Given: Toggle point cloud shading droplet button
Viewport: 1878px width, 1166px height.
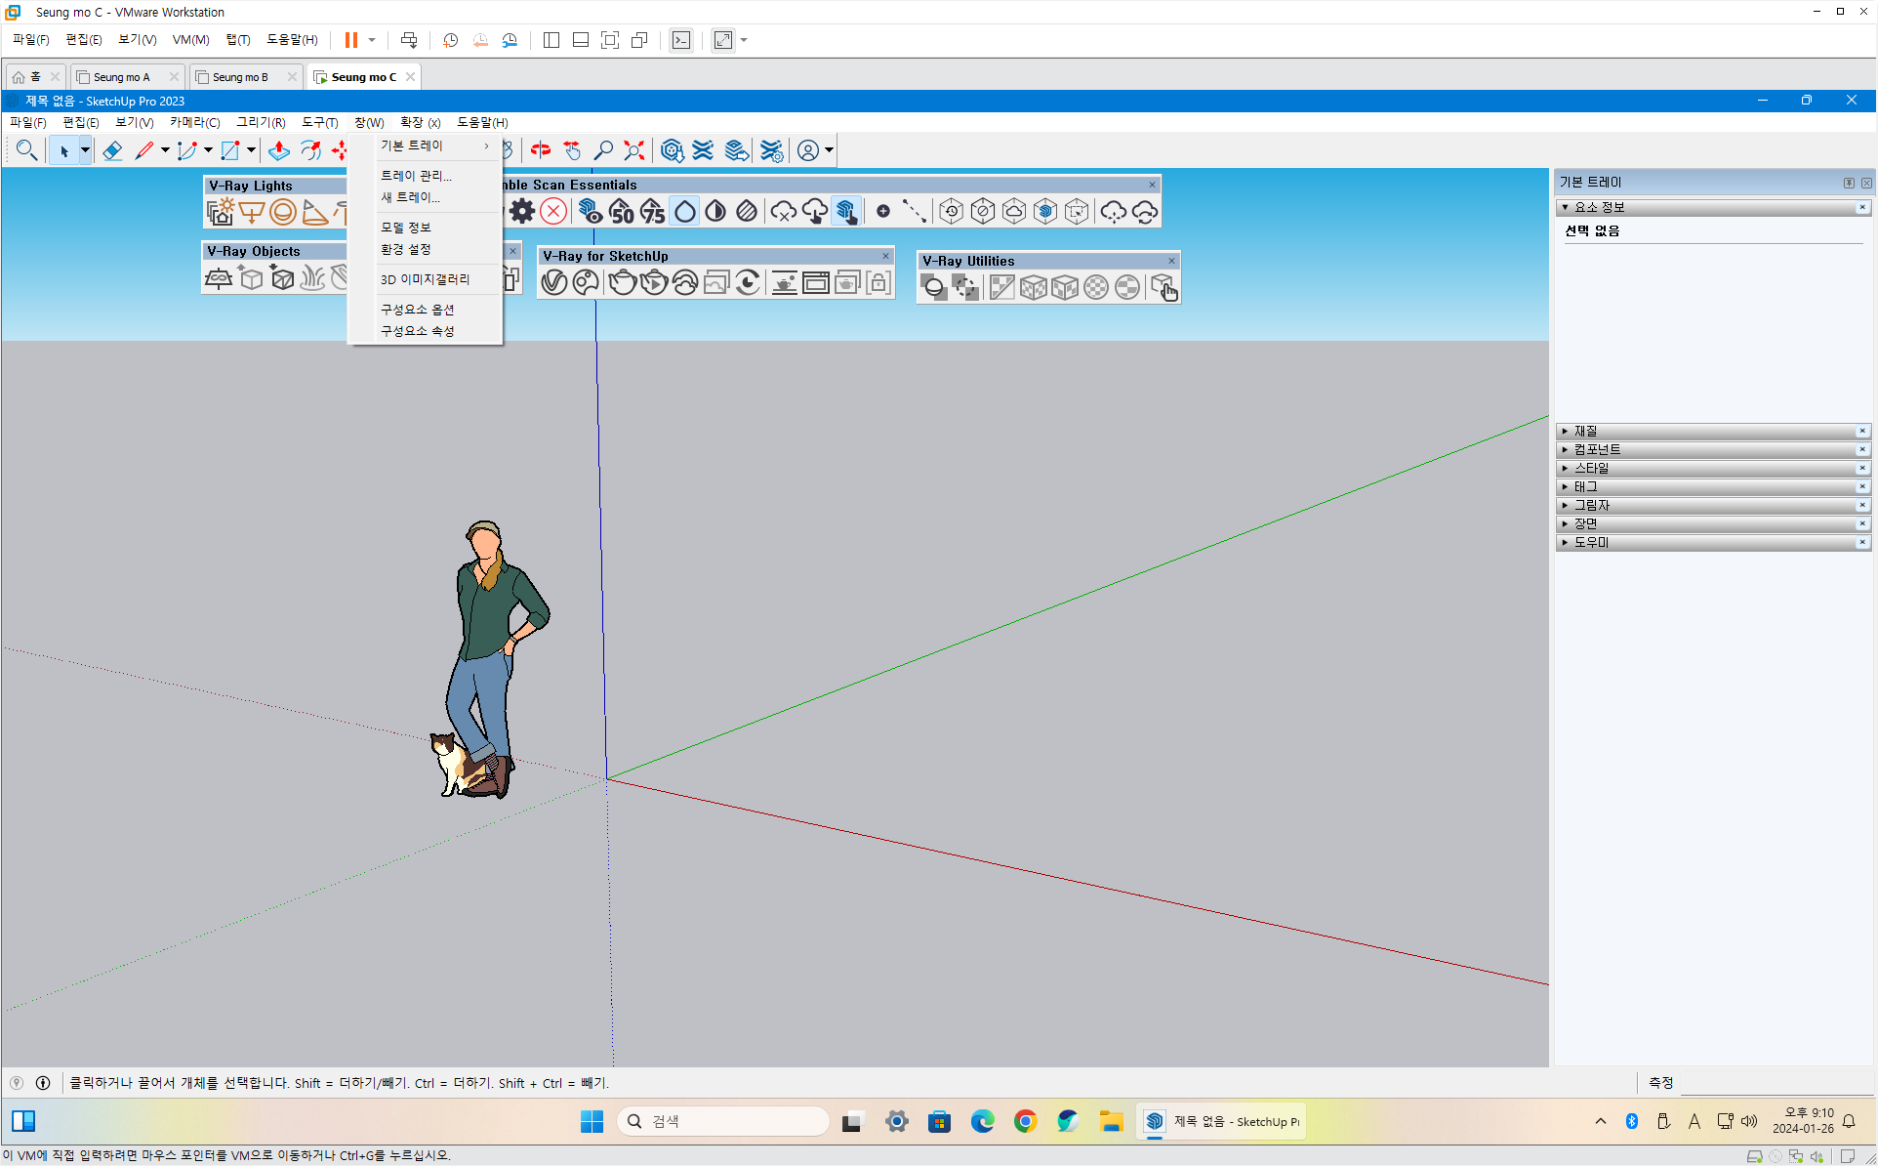Looking at the screenshot, I should [685, 211].
